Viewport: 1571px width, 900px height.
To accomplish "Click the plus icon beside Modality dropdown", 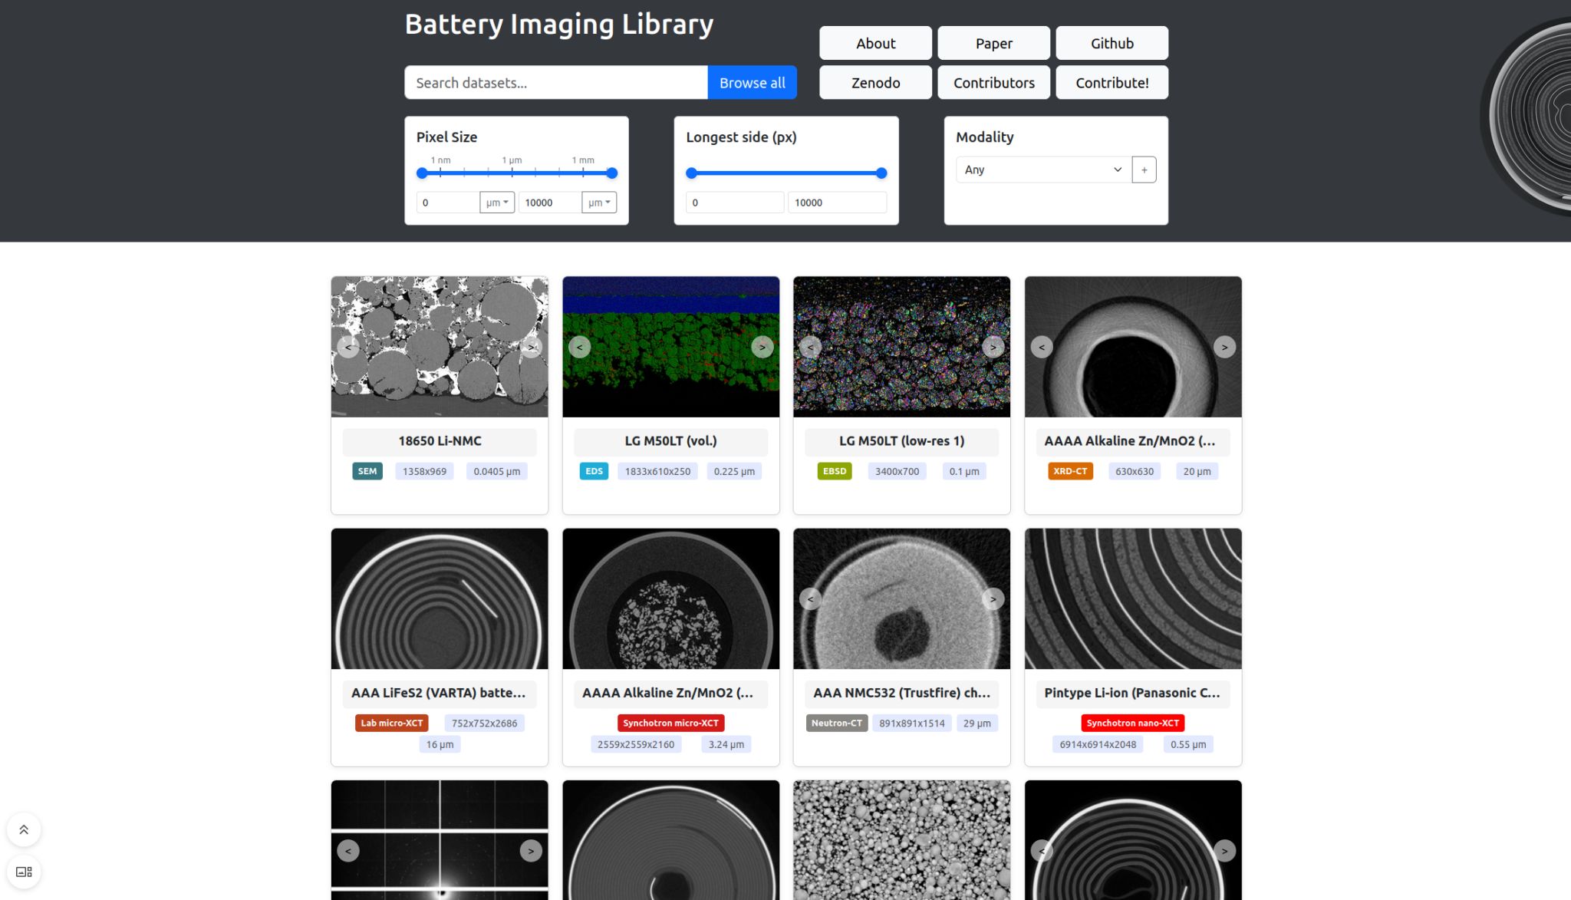I will 1144,170.
